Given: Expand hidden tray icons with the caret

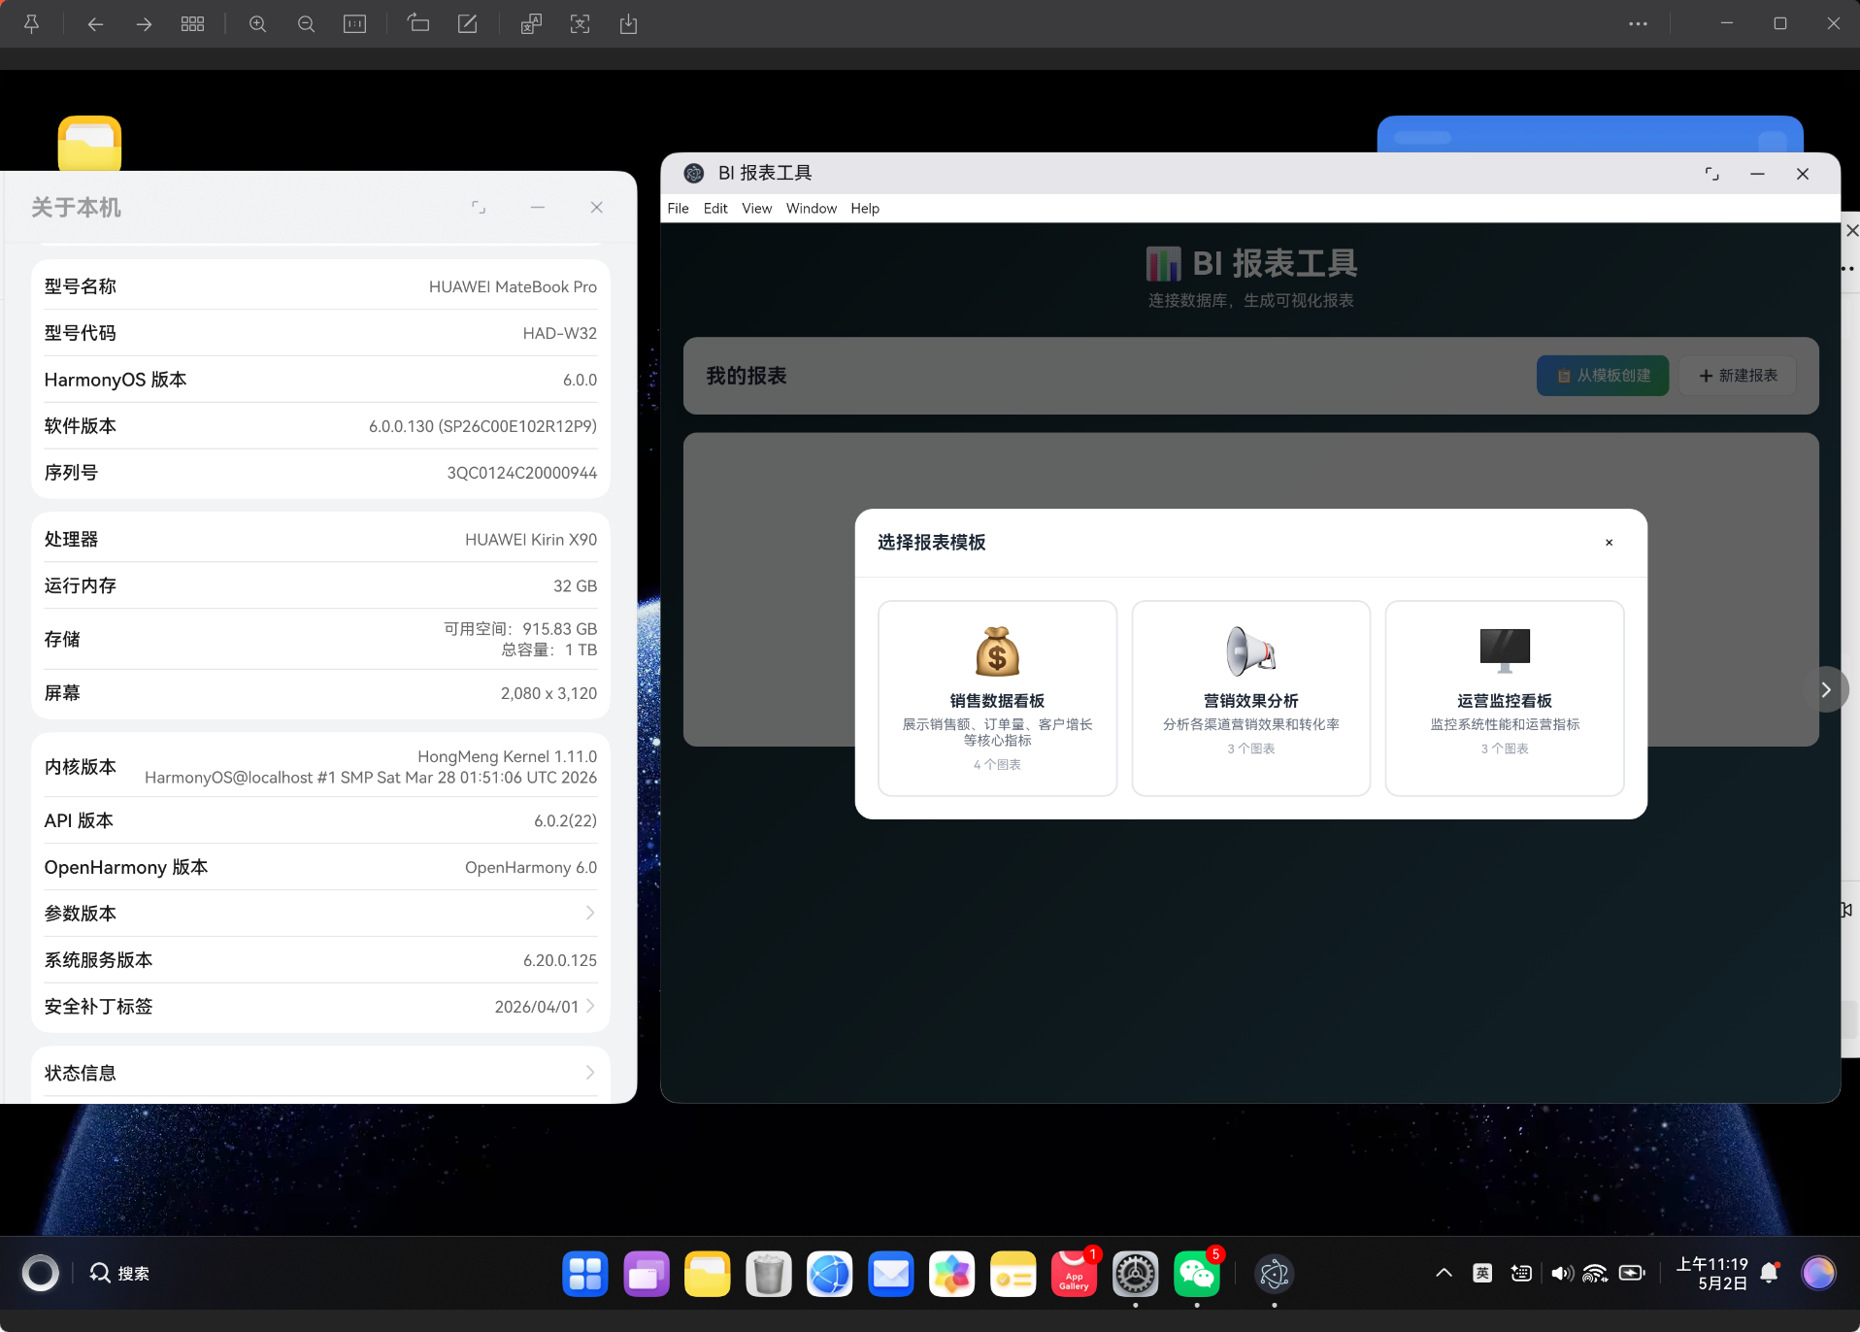Looking at the screenshot, I should (1444, 1273).
